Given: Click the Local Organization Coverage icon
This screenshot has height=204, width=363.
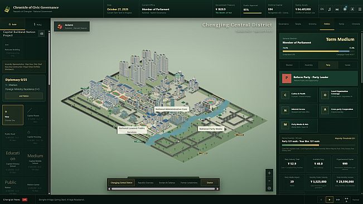Looking at the screenshot, I should point(325,95).
